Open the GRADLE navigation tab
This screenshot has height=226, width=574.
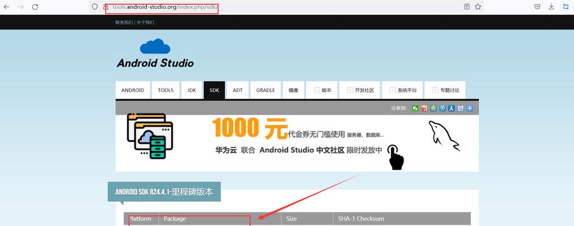[265, 90]
